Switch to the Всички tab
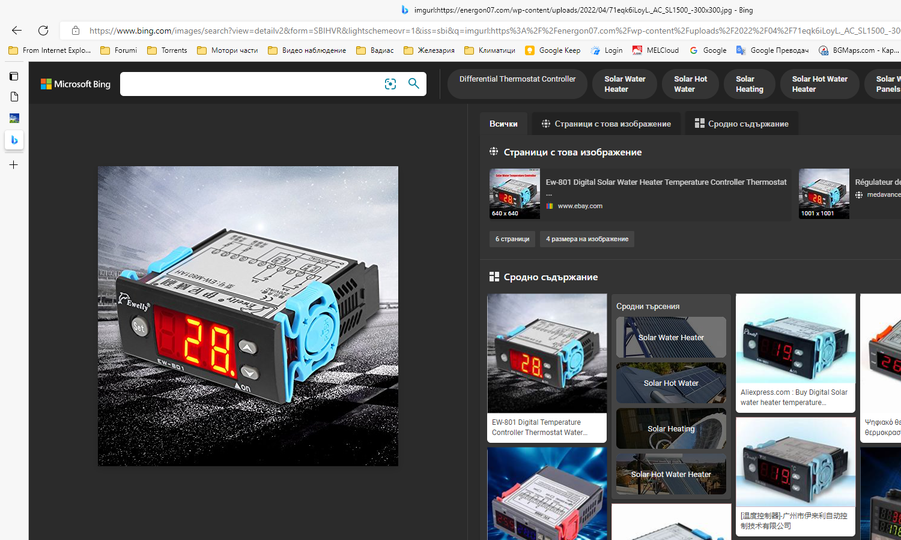 503,124
